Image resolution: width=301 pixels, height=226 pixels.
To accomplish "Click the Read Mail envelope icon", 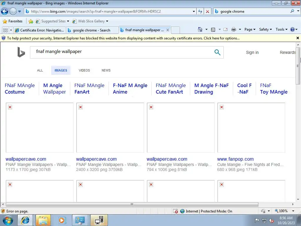I will 225,29.
